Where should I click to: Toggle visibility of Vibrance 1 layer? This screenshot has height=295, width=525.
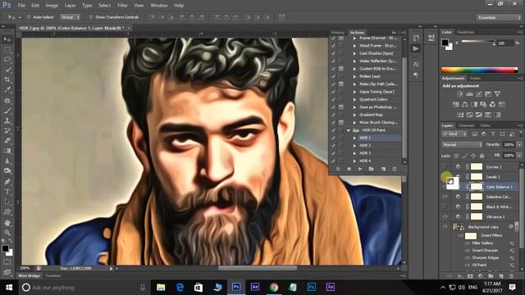(445, 216)
